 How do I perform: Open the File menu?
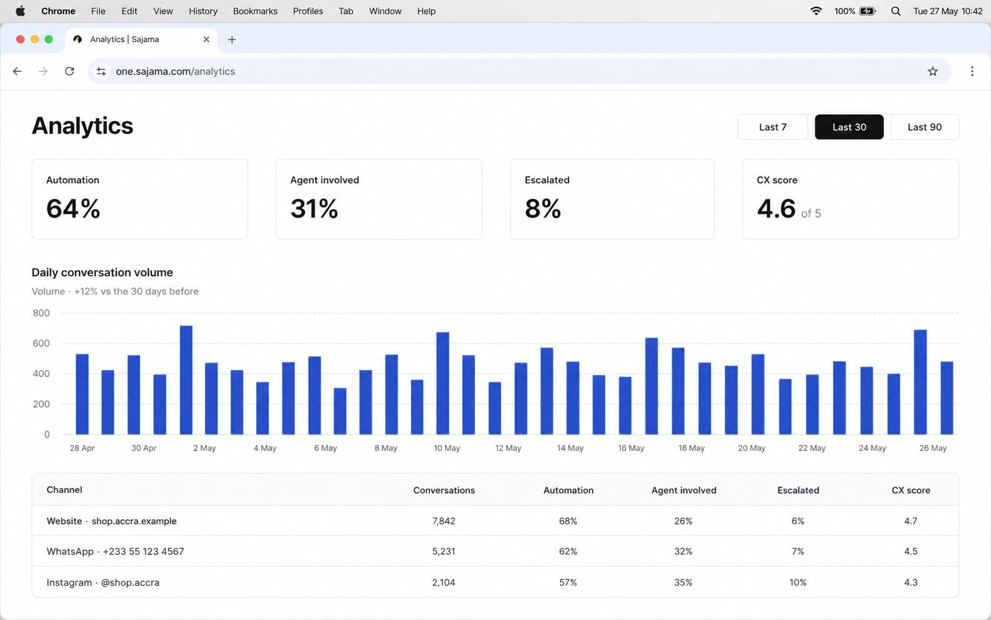coord(98,11)
